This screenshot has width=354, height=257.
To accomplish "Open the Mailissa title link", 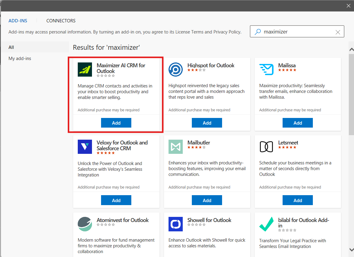I will click(287, 65).
